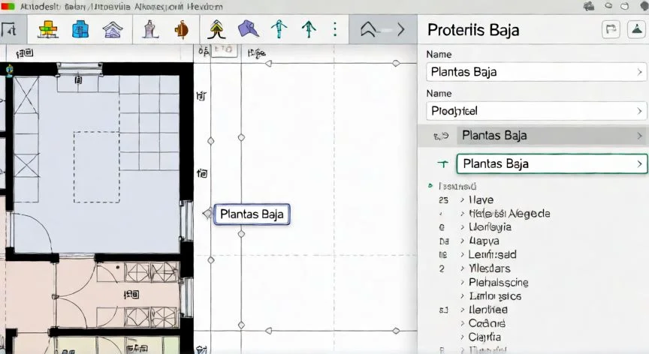Click the floating Plantas Baja label in the canvas
The width and height of the screenshot is (649, 354).
coord(252,214)
